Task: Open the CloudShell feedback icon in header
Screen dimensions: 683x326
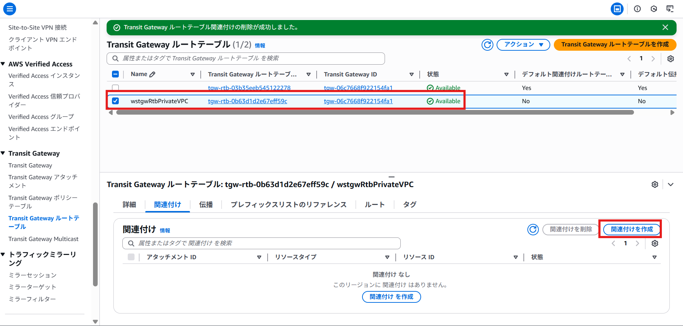Action: (670, 9)
